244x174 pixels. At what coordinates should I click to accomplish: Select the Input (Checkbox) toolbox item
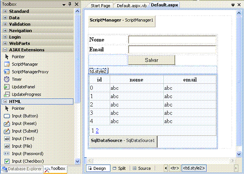point(24,161)
